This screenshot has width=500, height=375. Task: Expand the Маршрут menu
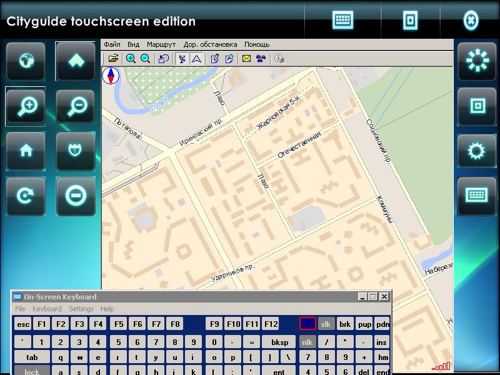coord(161,44)
